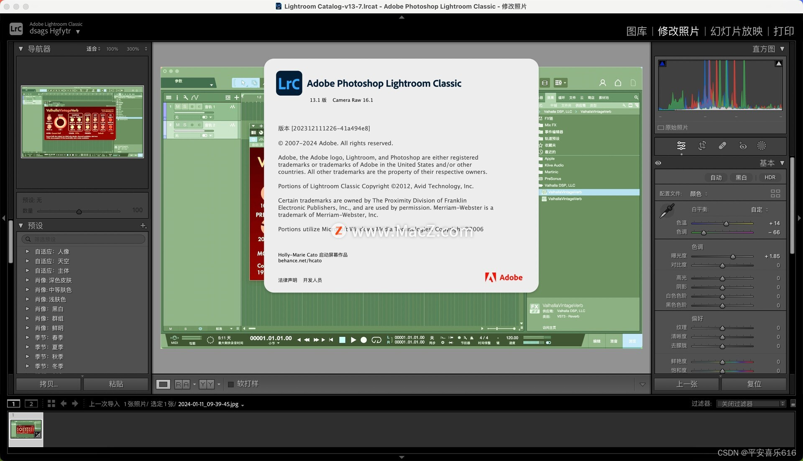Expand the 自适应: 人像 preset group
Screen dimensions: 803x461
point(28,252)
